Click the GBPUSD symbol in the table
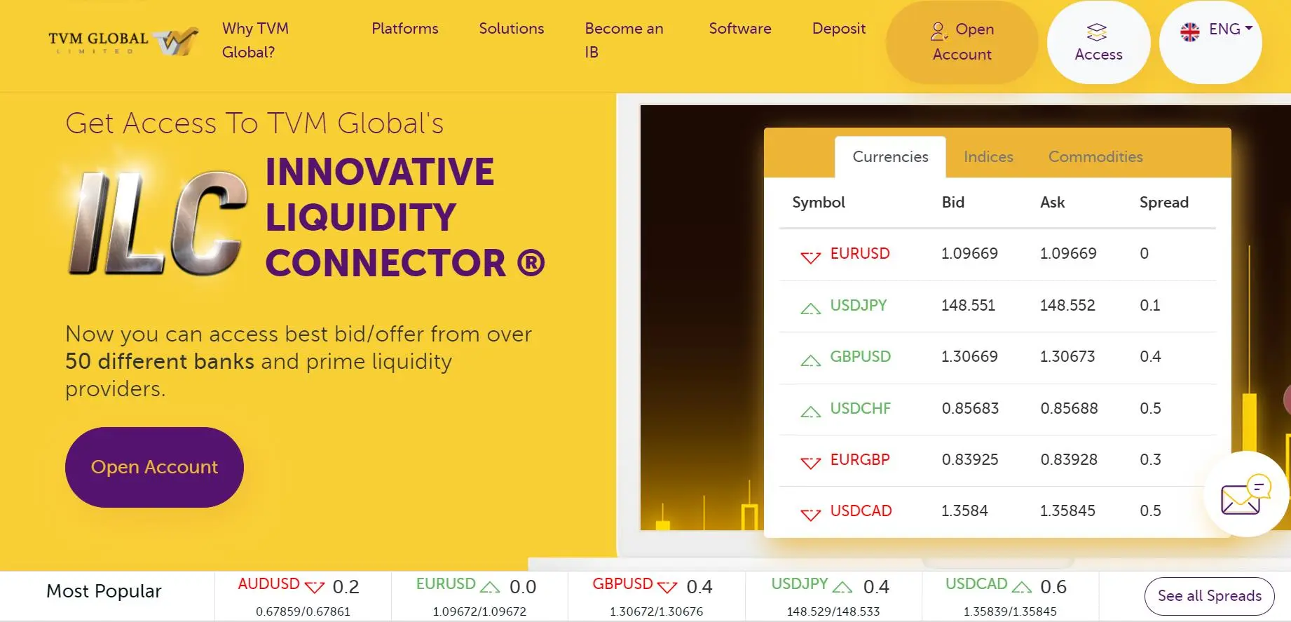 (860, 357)
